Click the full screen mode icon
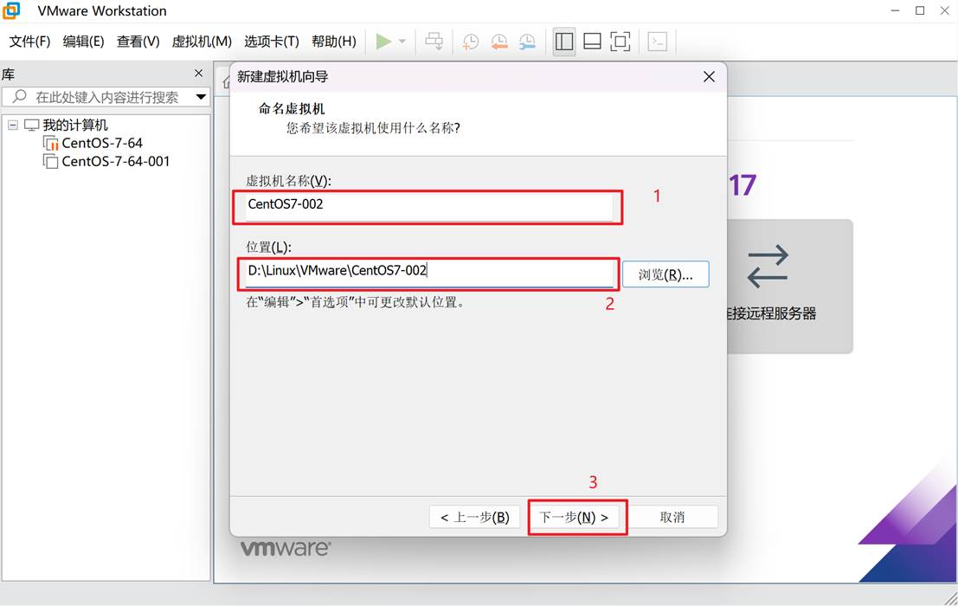 (620, 42)
